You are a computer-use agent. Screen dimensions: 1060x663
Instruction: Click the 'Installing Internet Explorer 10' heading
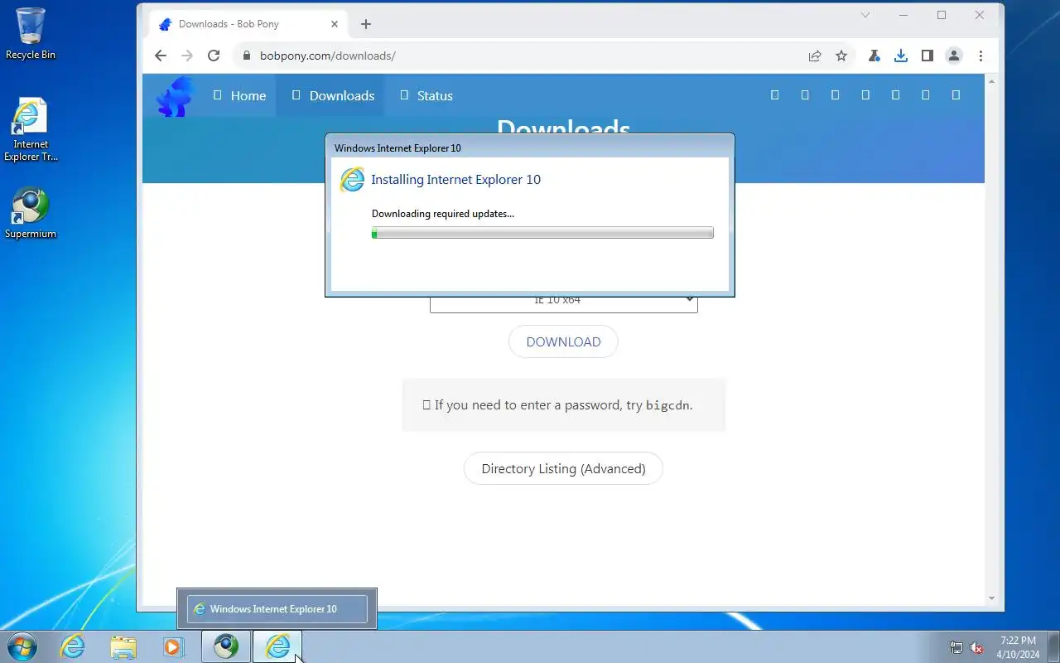(455, 179)
